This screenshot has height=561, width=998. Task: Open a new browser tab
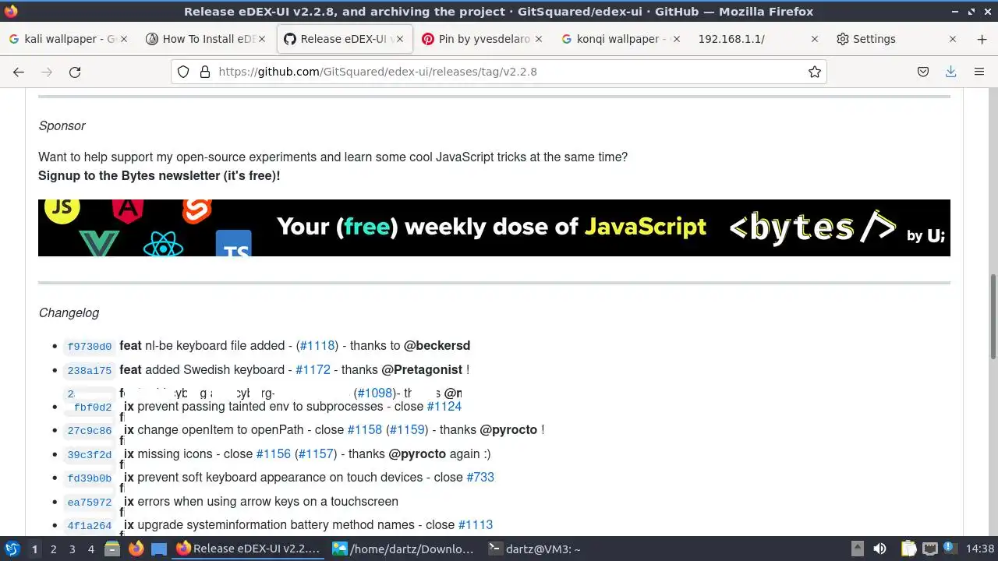click(982, 39)
